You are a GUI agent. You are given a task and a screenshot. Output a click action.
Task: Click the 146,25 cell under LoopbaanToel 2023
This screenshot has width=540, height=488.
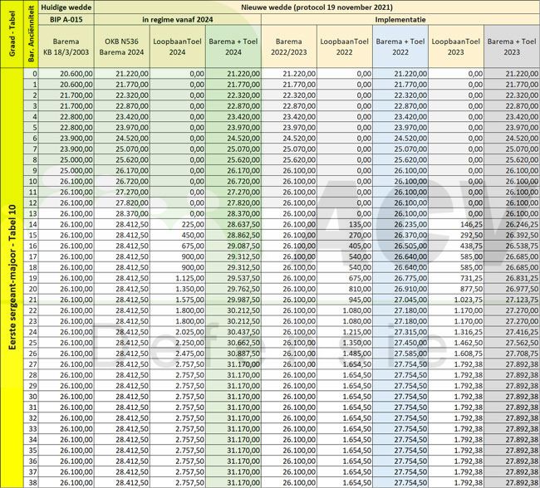click(456, 224)
